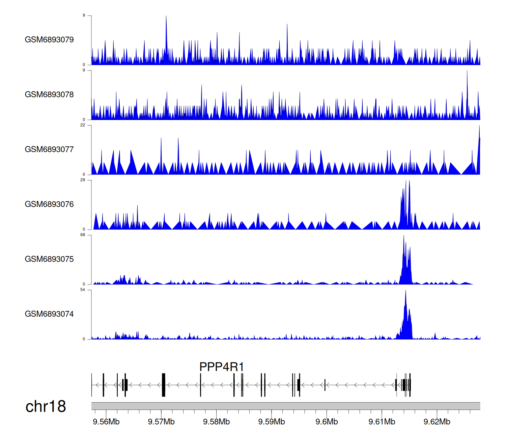Viewport: 506px width, 445px height.
Task: Click the gray chromosome ideogram bar
Action: pyautogui.click(x=285, y=406)
